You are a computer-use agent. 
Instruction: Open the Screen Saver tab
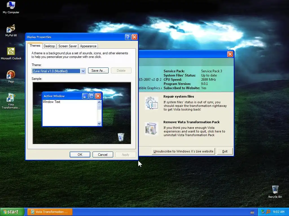coord(67,46)
